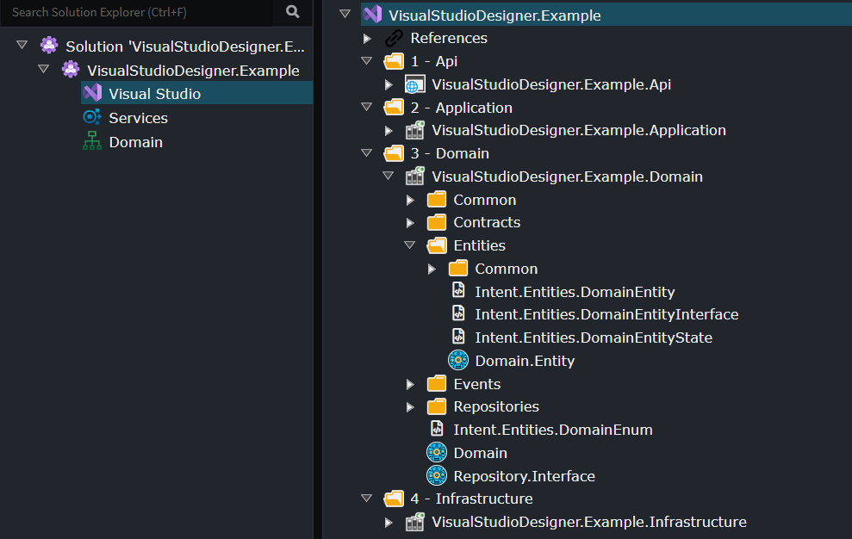
Task: Click the Example.Application project icon
Action: (x=415, y=130)
